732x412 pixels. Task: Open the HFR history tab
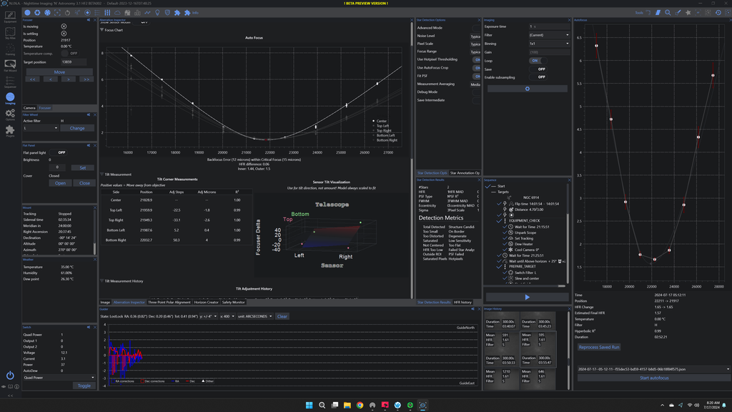(x=463, y=303)
